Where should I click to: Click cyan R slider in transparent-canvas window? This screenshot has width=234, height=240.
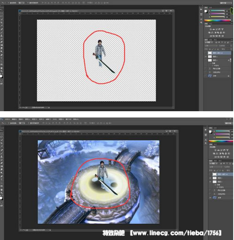pyautogui.click(x=218, y=11)
